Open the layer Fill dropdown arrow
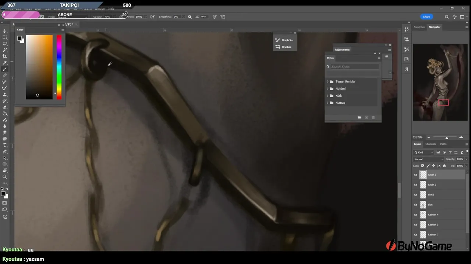Screen dimensions: 471x264 coord(467,166)
